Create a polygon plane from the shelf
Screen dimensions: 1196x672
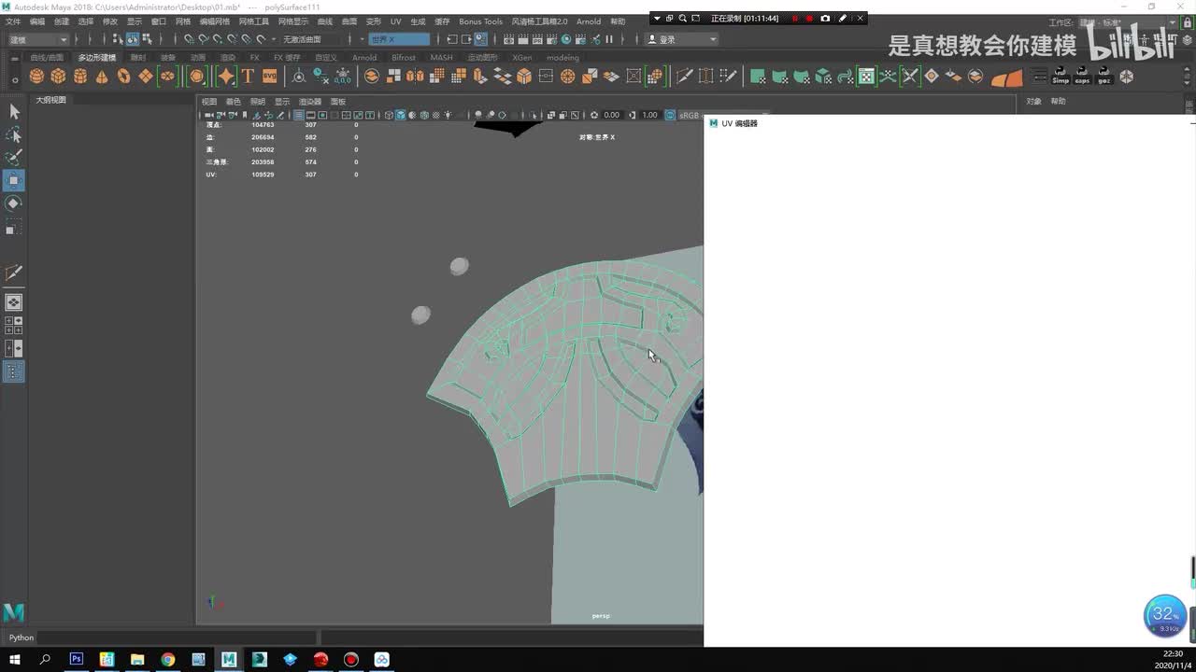(x=145, y=77)
